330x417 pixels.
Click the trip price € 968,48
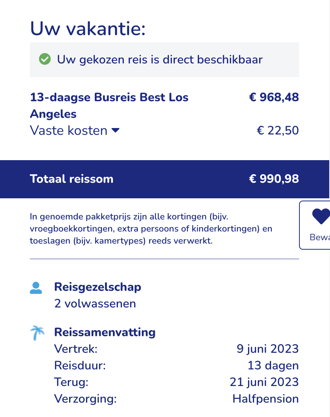tap(274, 97)
